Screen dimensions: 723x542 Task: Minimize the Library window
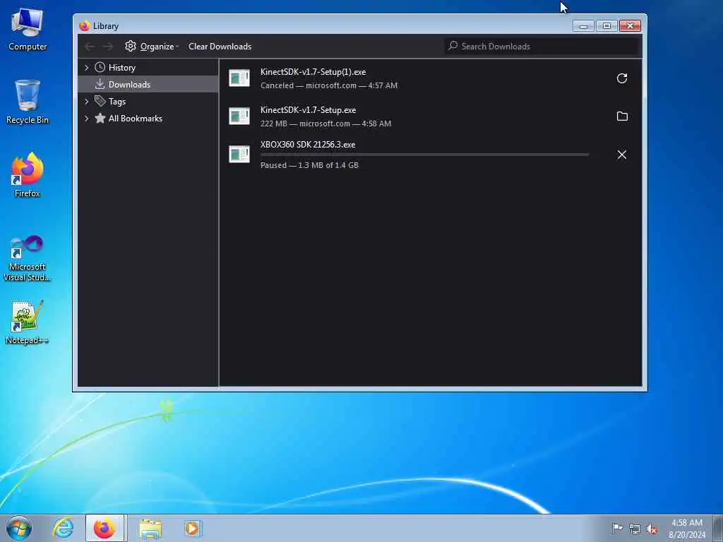583,26
